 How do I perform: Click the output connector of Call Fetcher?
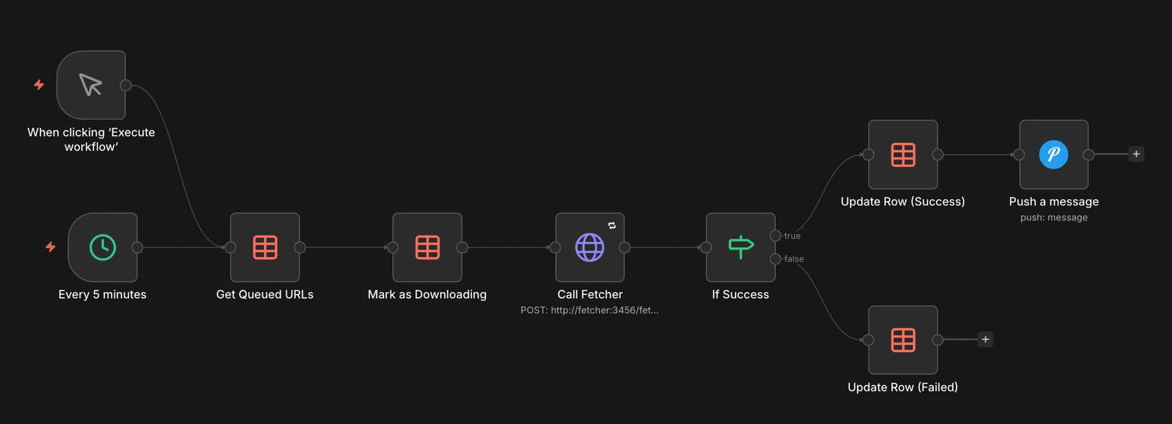624,247
